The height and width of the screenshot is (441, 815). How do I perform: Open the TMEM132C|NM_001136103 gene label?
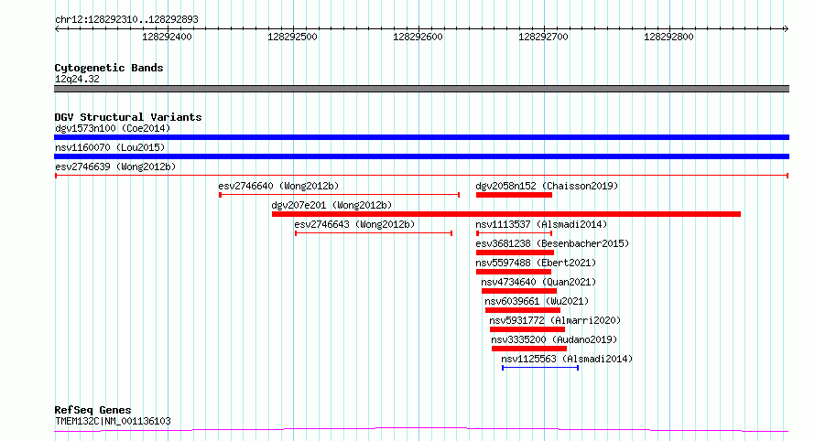tap(113, 421)
